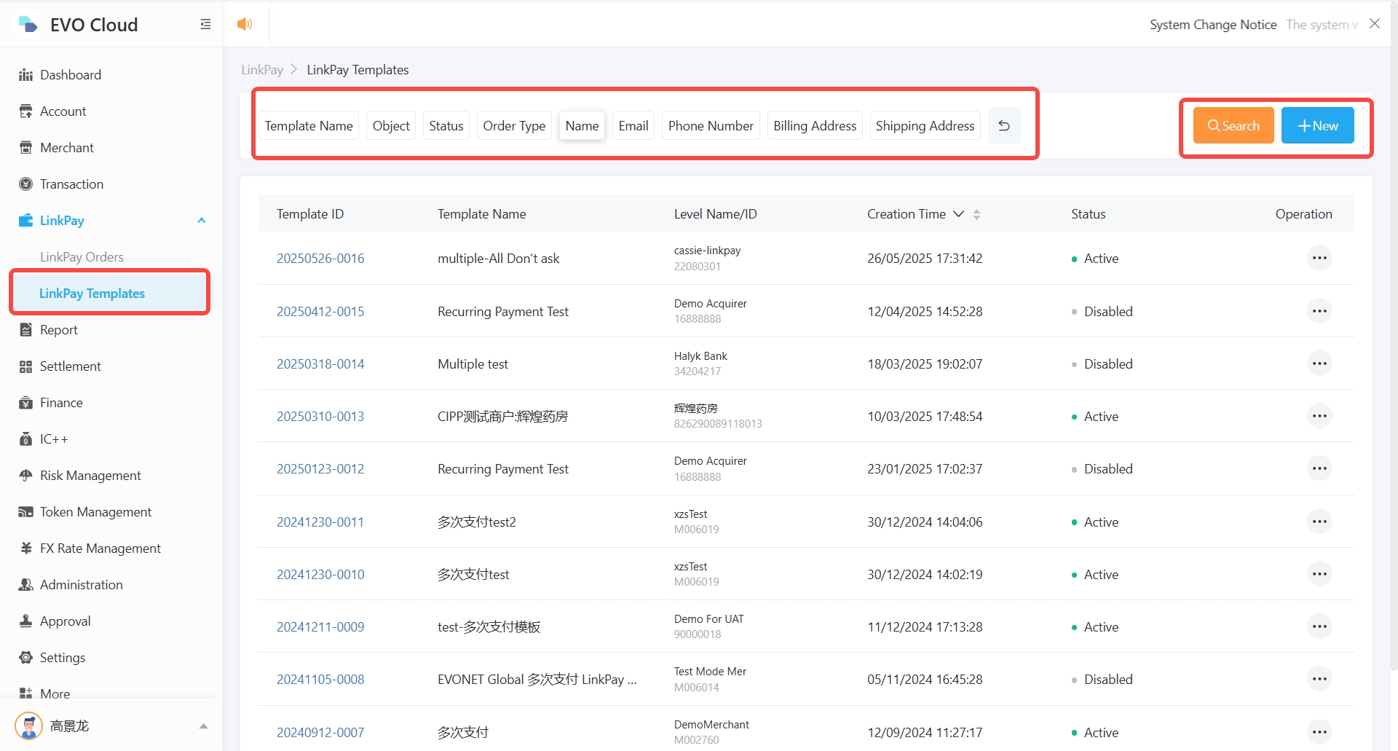Collapse the sidebar with the menu fold icon
Image resolution: width=1398 pixels, height=751 pixels.
pyautogui.click(x=205, y=25)
